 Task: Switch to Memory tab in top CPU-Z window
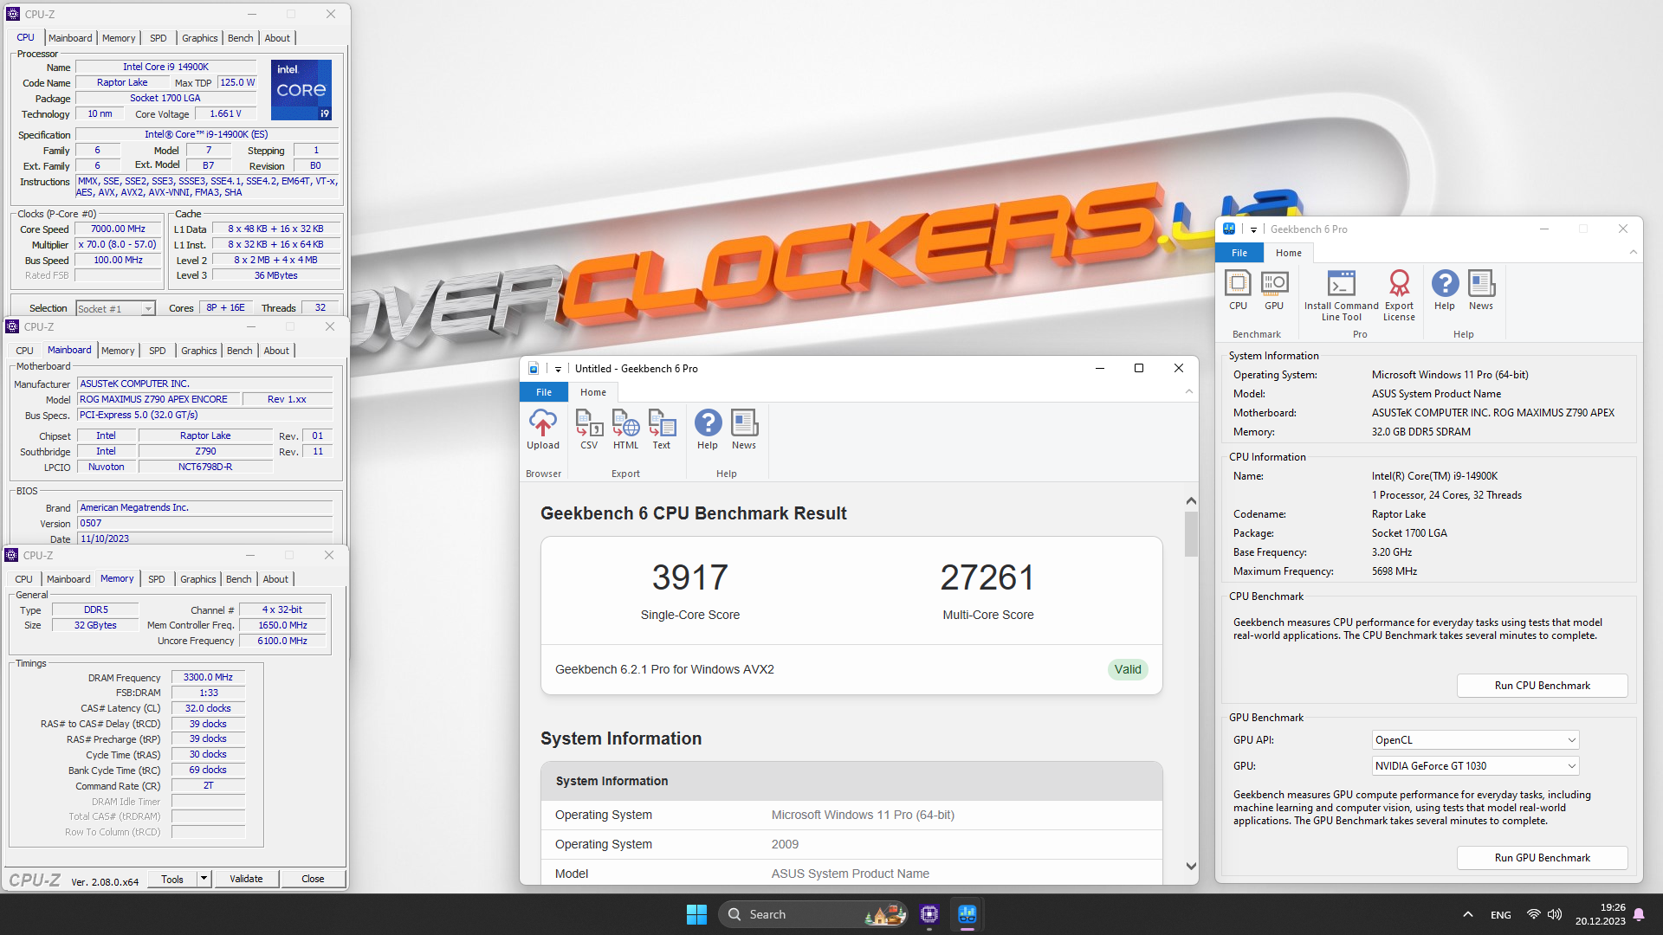pos(119,38)
